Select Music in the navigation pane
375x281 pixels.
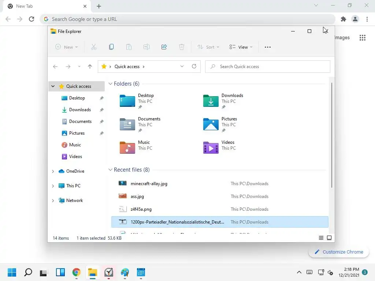click(75, 145)
